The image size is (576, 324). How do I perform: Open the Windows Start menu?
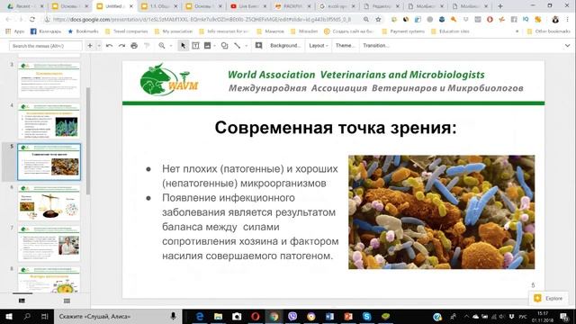tap(8, 316)
